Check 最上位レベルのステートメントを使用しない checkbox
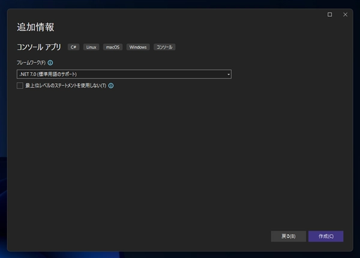 pos(20,86)
